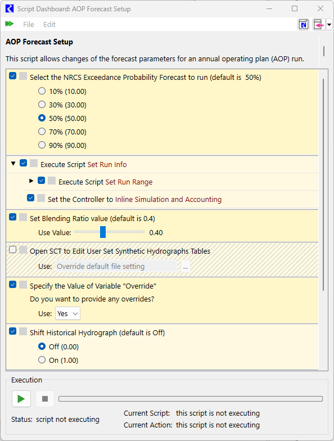Click the blending ratio slider handle
This screenshot has width=334, height=441.
pos(103,232)
